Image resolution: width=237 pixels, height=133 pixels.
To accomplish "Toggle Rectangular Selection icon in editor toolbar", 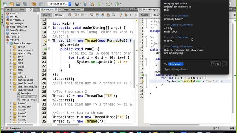I will pos(113,15).
